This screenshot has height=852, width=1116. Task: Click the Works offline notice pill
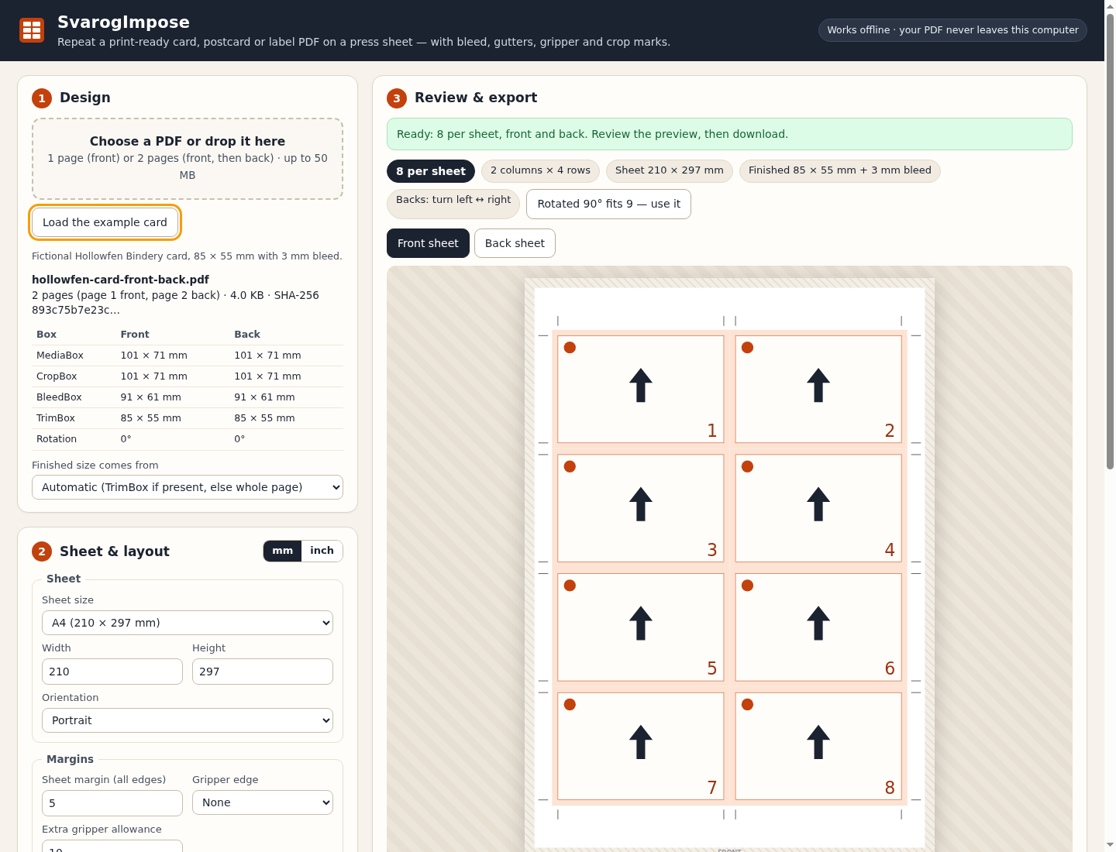pos(952,30)
